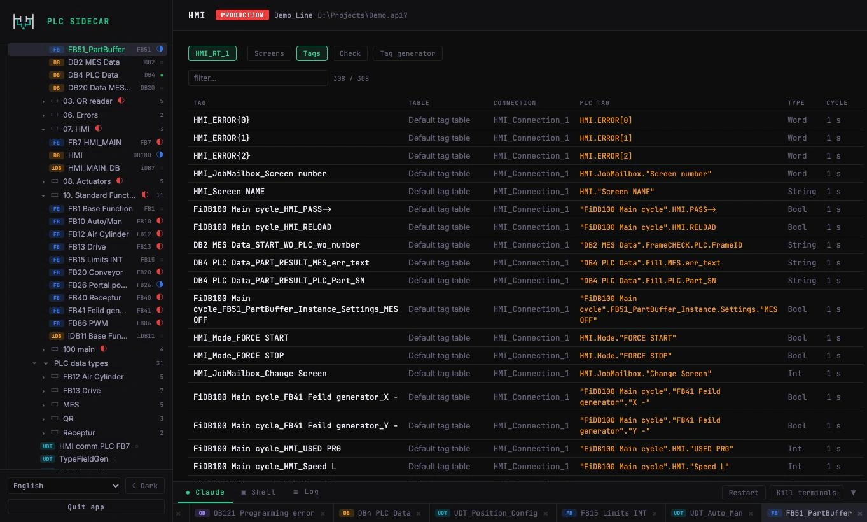
Task: Toggle the Dark theme button
Action: tap(145, 486)
